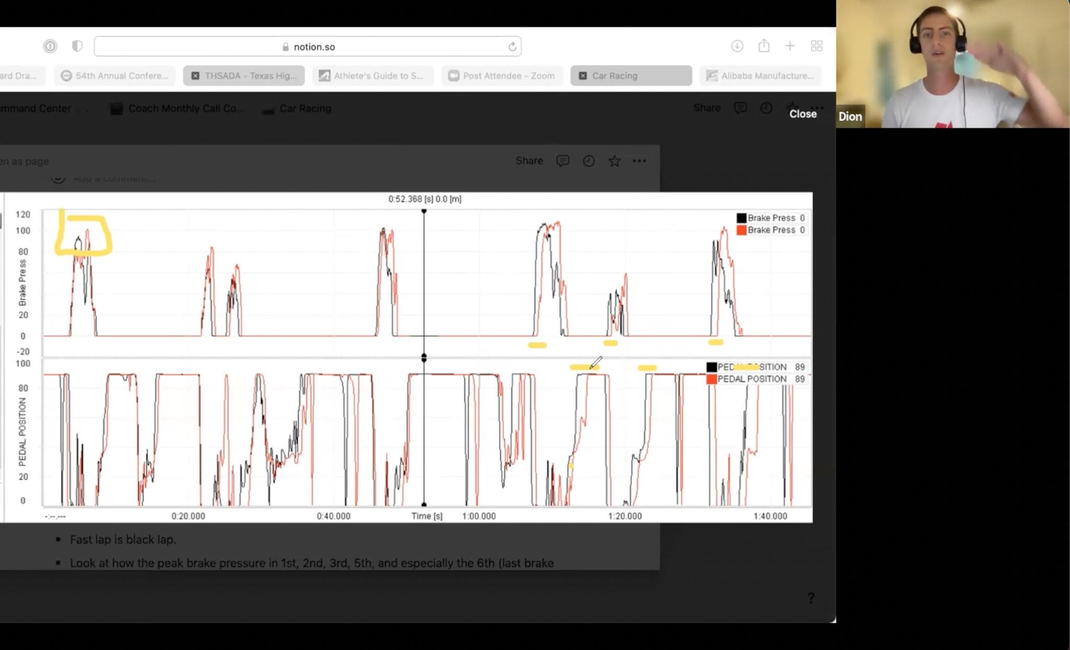The height and width of the screenshot is (650, 1070).
Task: Click the Brake Press y-axis title
Action: click(x=22, y=282)
